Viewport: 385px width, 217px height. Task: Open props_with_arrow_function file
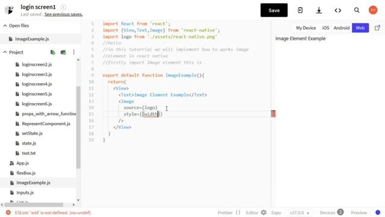49,114
